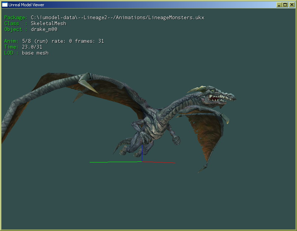Click the blue vertical axis line
This screenshot has height=231, width=297.
142,153
